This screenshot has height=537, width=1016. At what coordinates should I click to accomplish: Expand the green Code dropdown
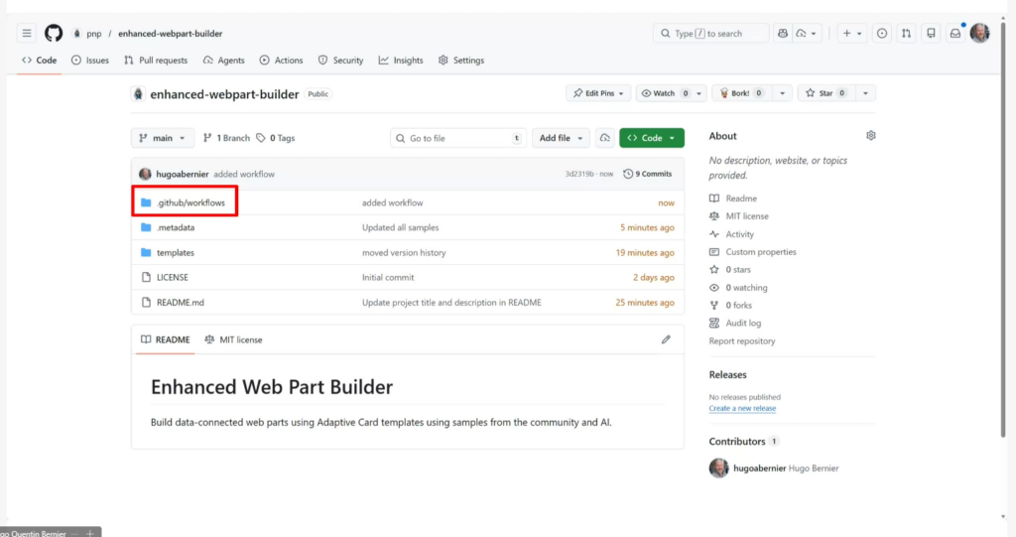pos(651,138)
